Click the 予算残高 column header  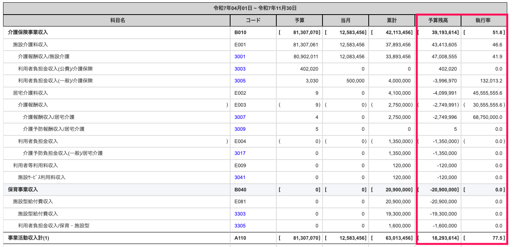pyautogui.click(x=438, y=21)
